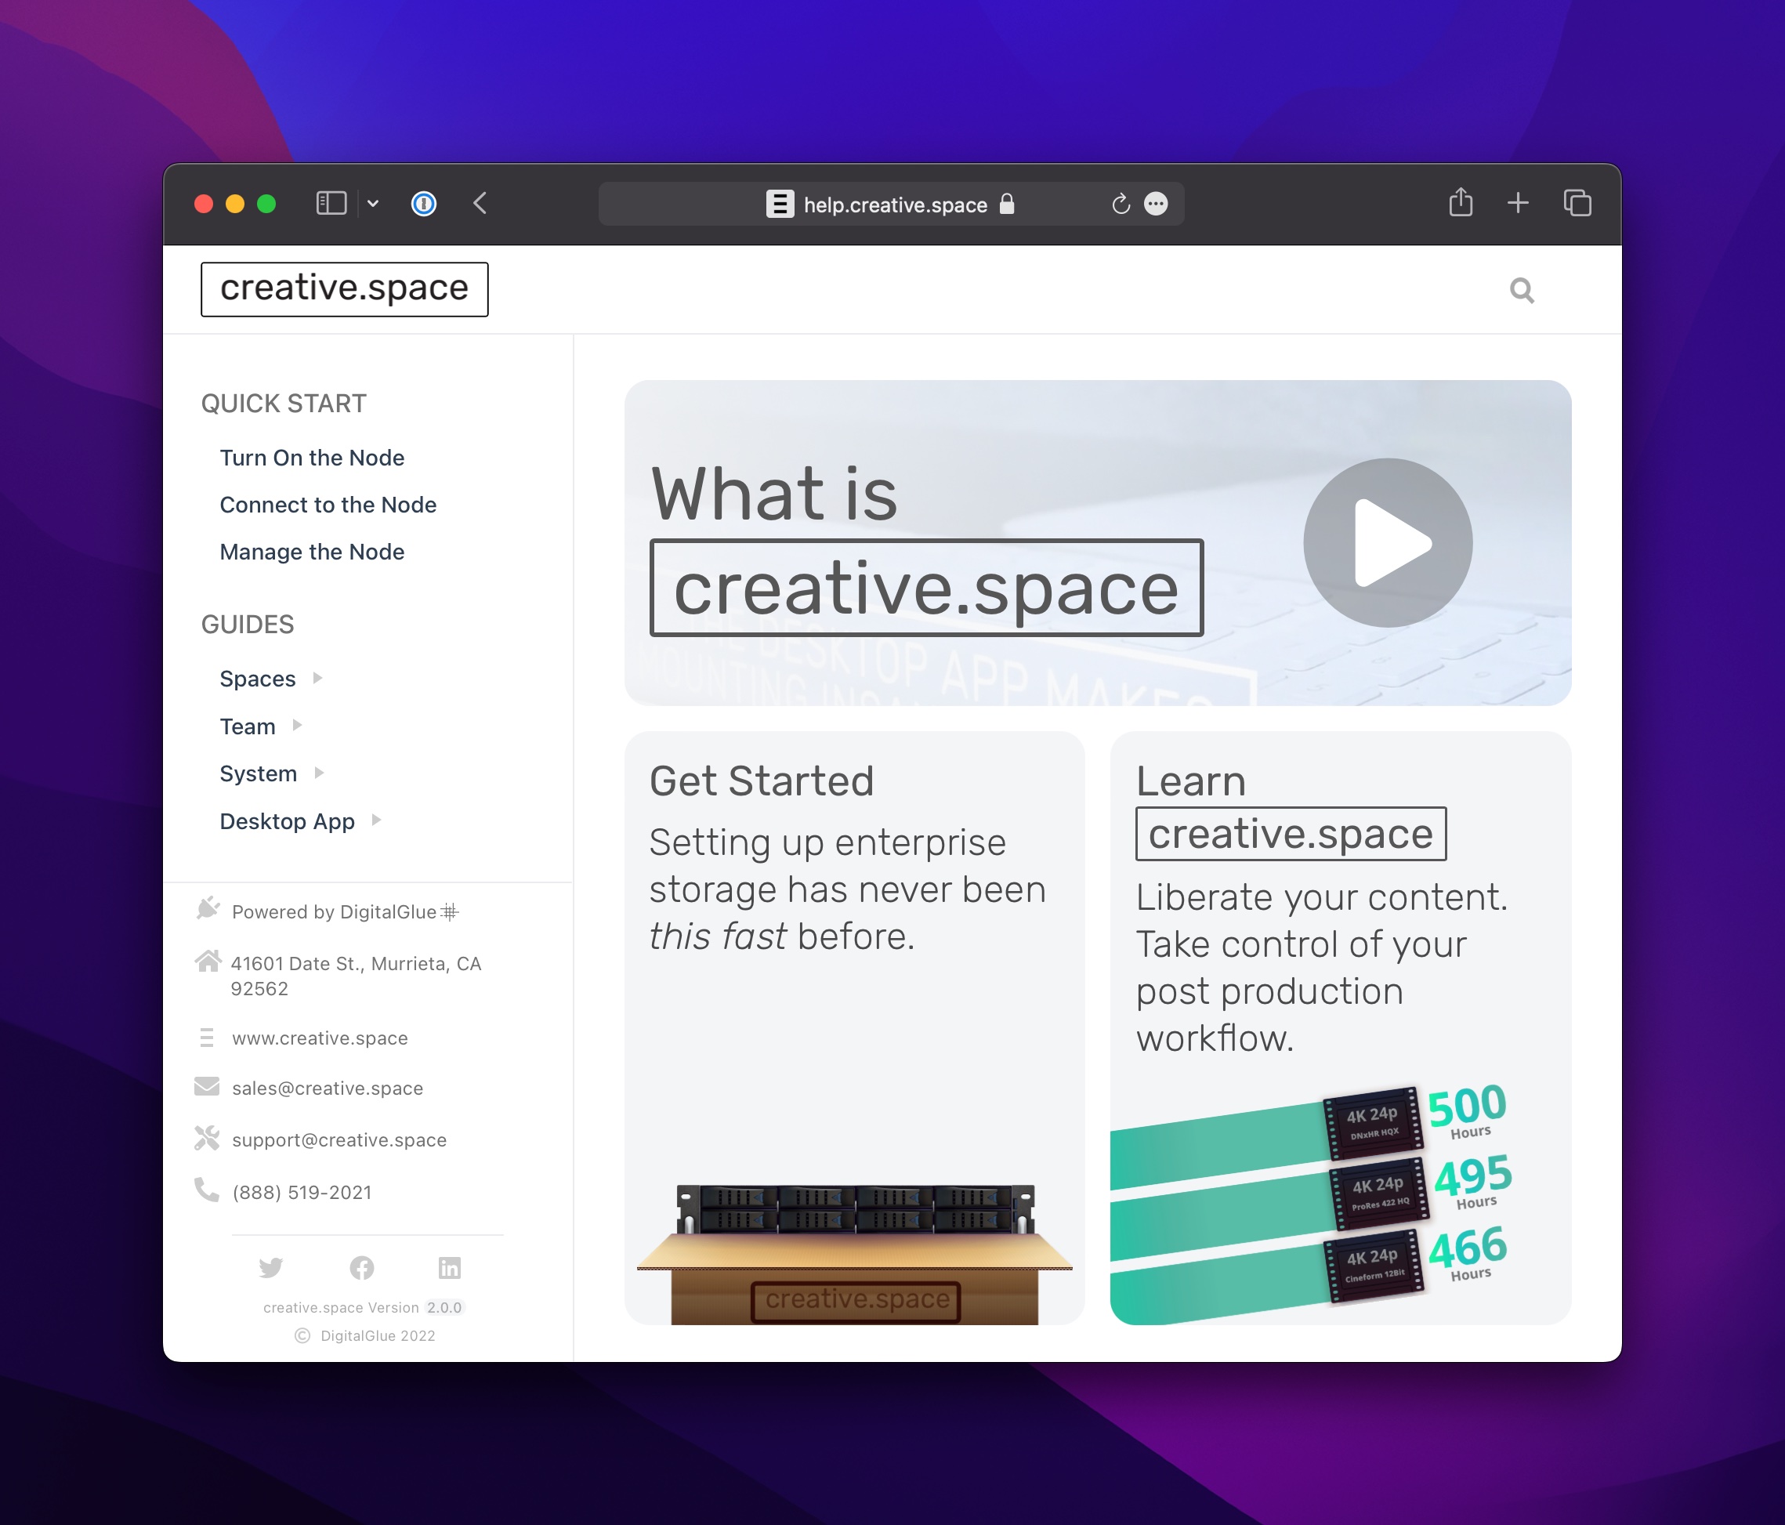
Task: Expand the Desktop App guide section
Action: [376, 820]
